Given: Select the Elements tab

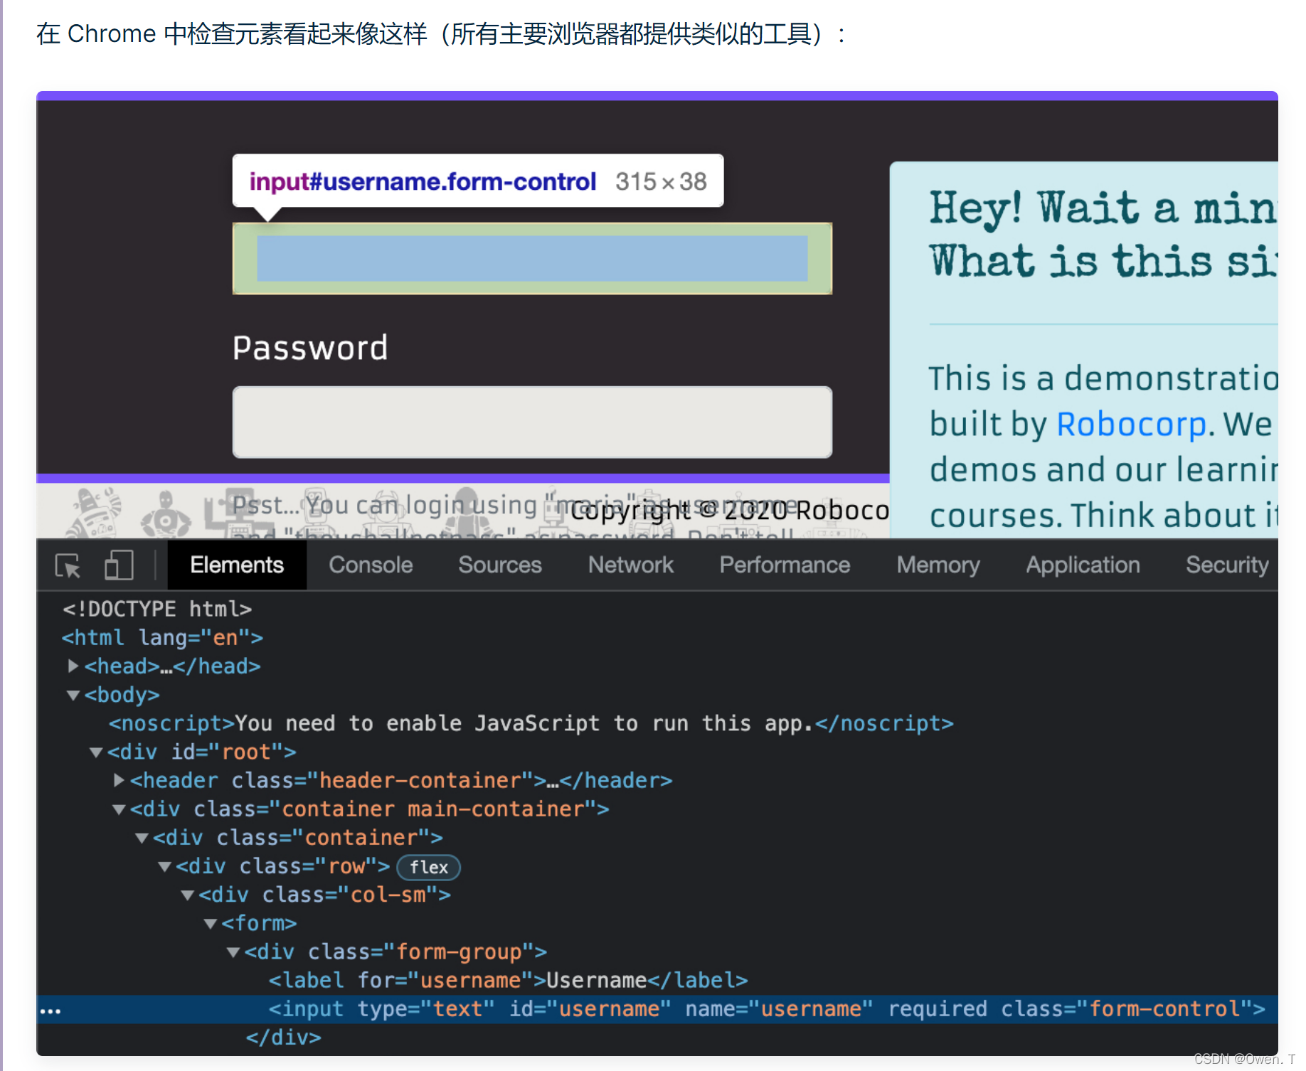Looking at the screenshot, I should pos(236,565).
